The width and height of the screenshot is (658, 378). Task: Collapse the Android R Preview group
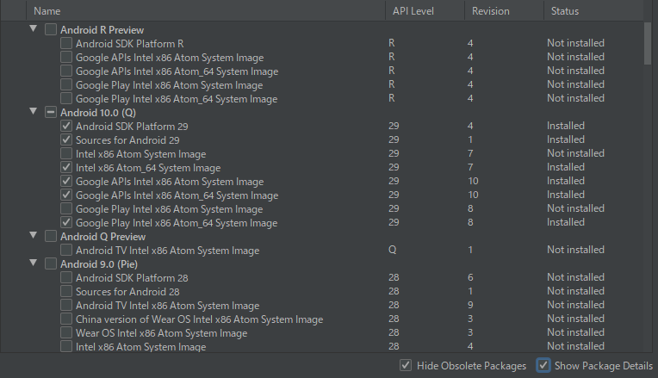34,29
